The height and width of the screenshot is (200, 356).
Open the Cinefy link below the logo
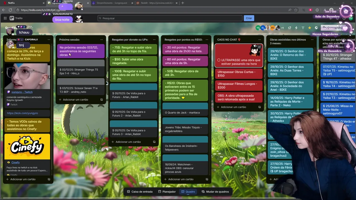pyautogui.click(x=16, y=162)
